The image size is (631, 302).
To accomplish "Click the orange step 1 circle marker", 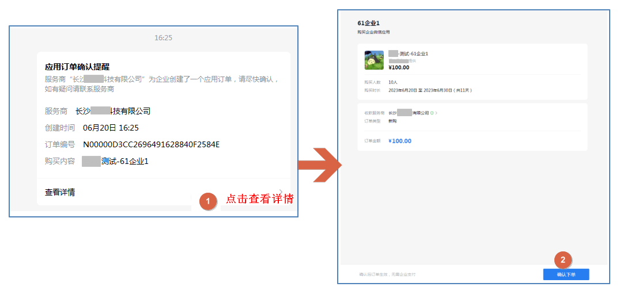I will tap(208, 201).
